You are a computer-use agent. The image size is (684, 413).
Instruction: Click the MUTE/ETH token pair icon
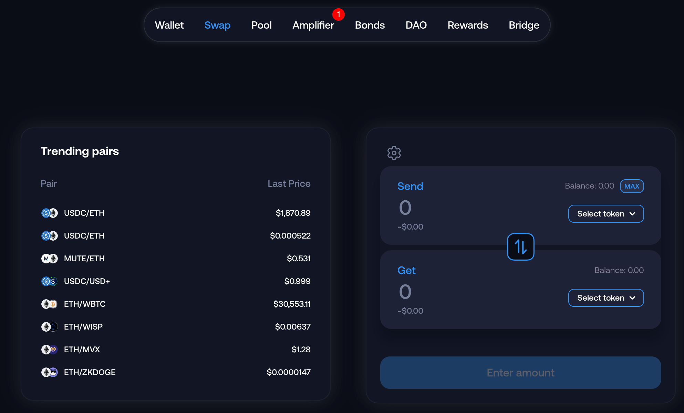(49, 259)
